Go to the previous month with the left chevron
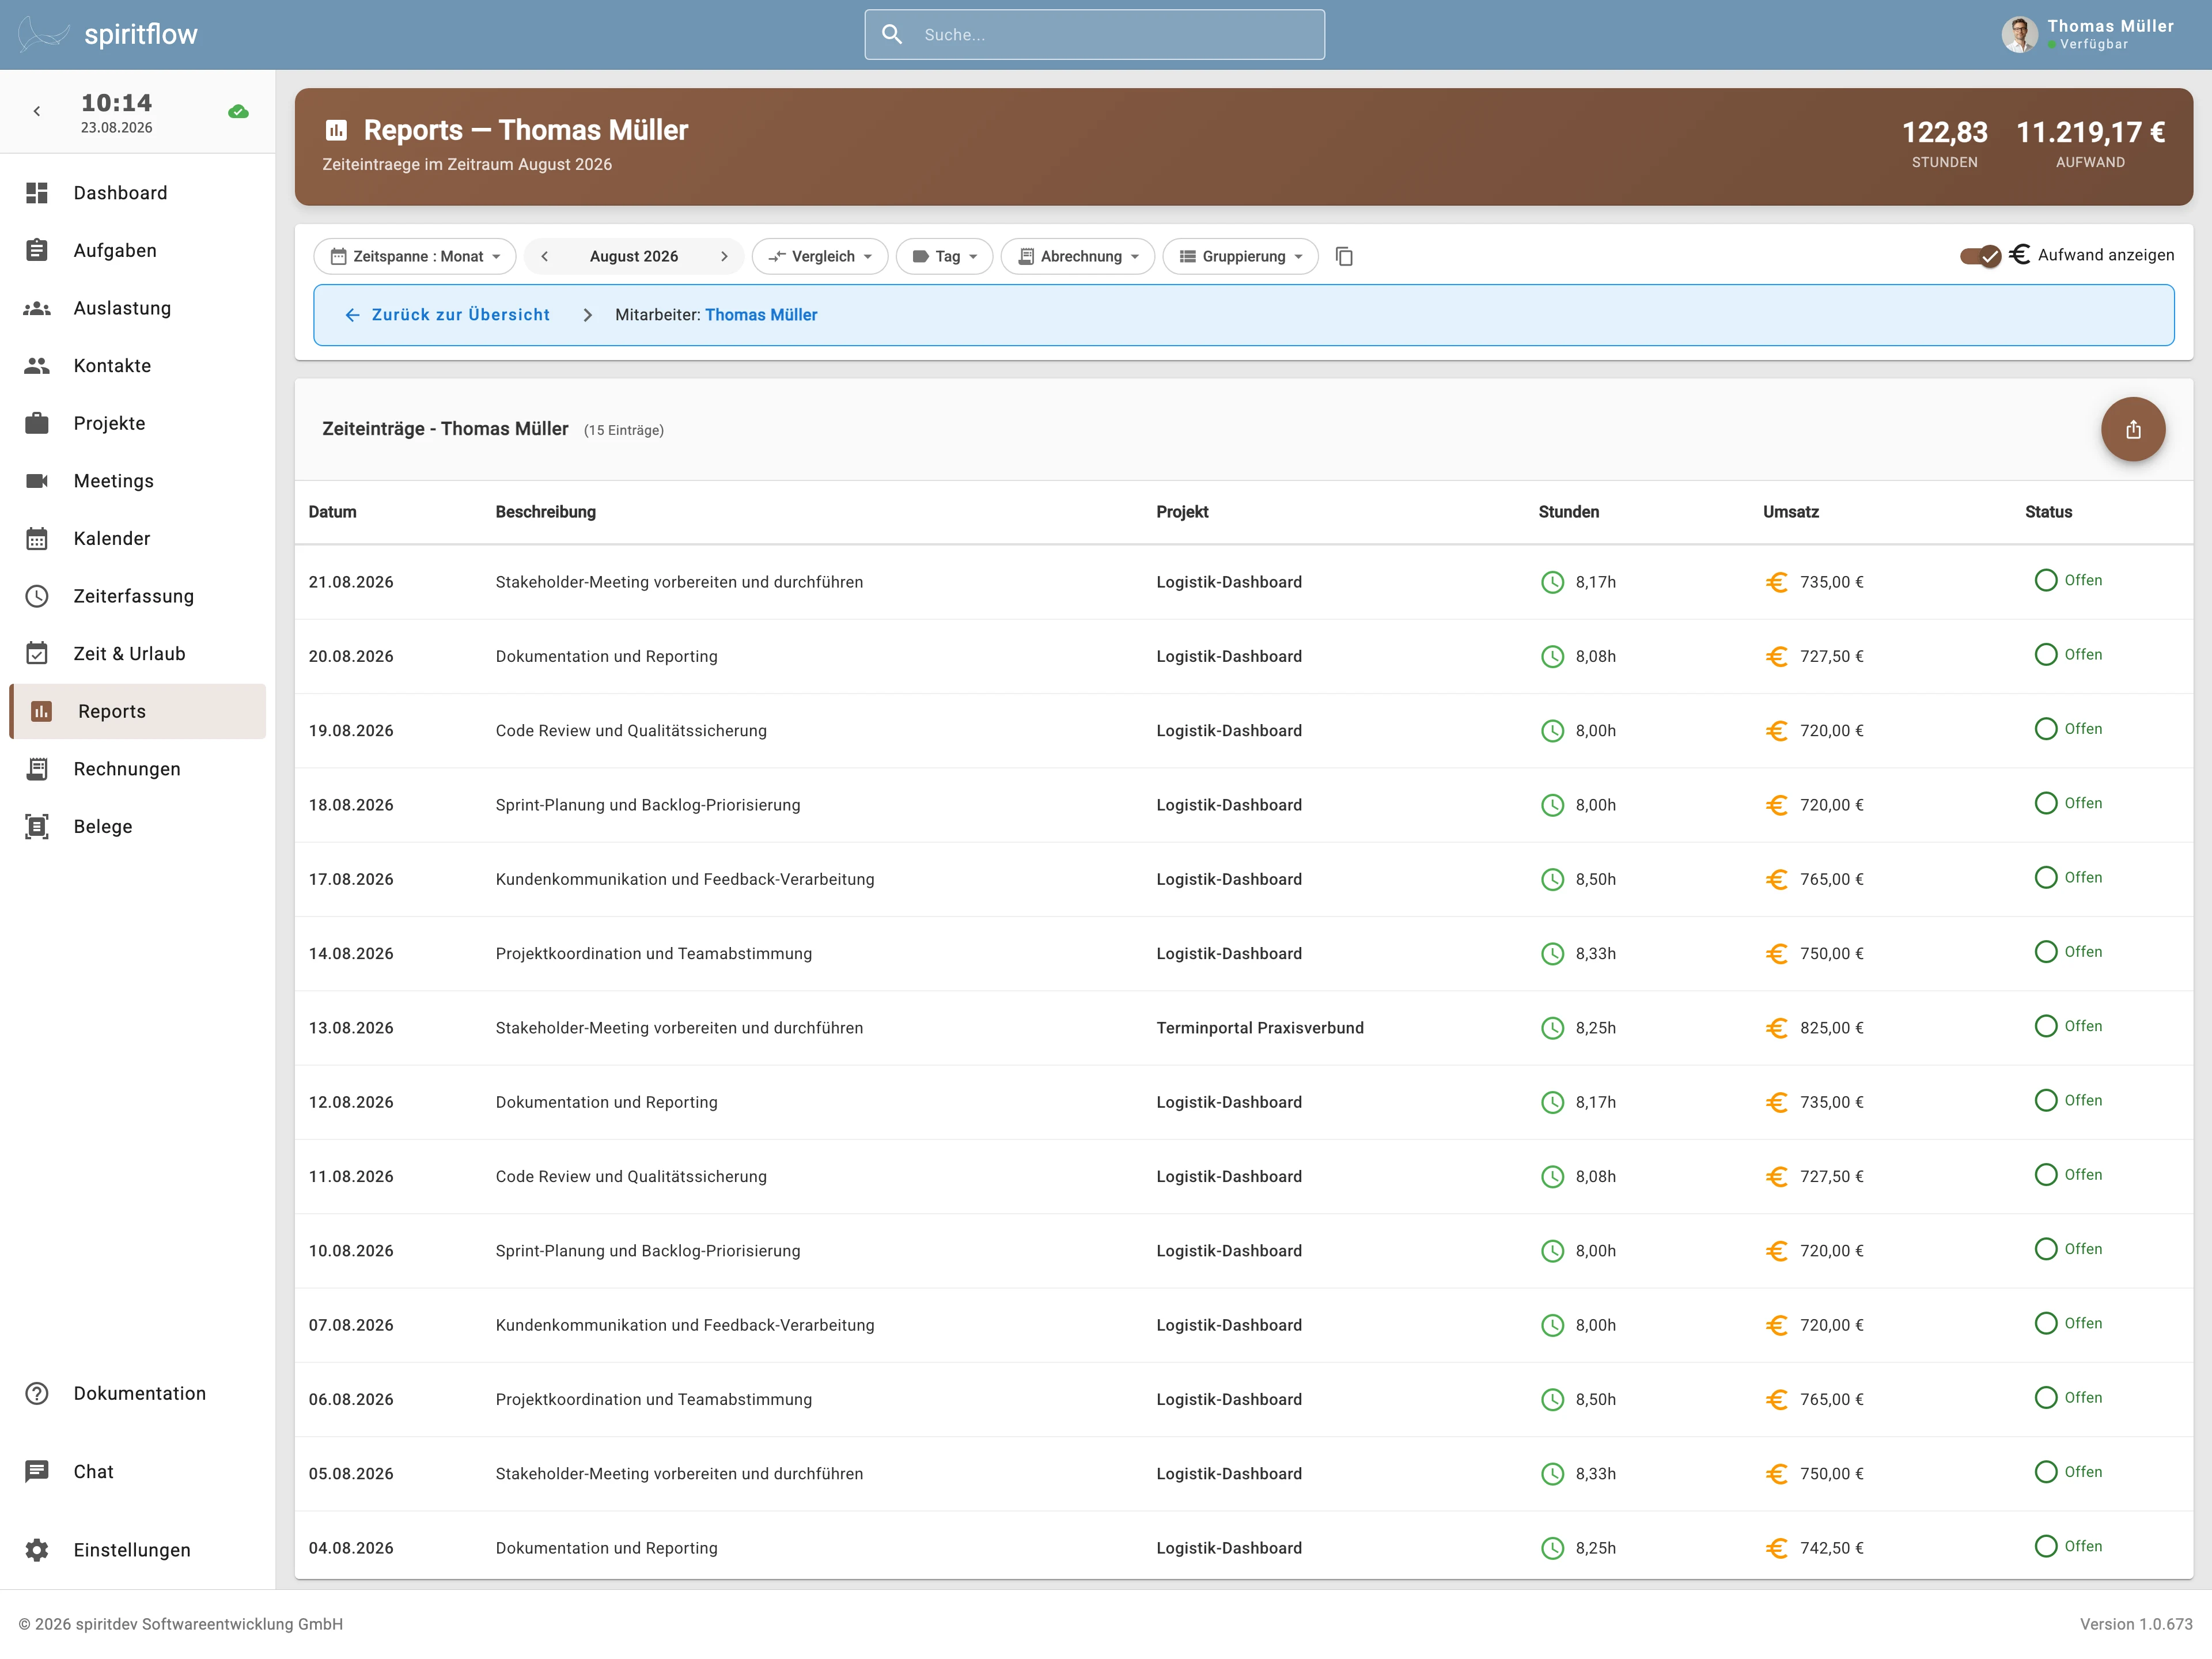The width and height of the screenshot is (2212, 1659). 544,257
